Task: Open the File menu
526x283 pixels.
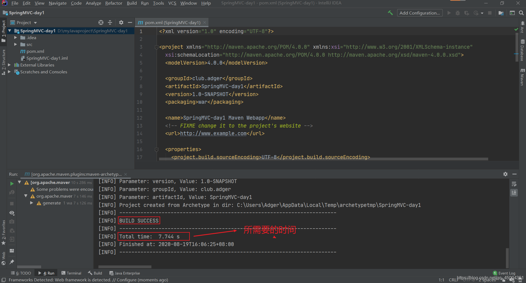Action: coord(15,3)
